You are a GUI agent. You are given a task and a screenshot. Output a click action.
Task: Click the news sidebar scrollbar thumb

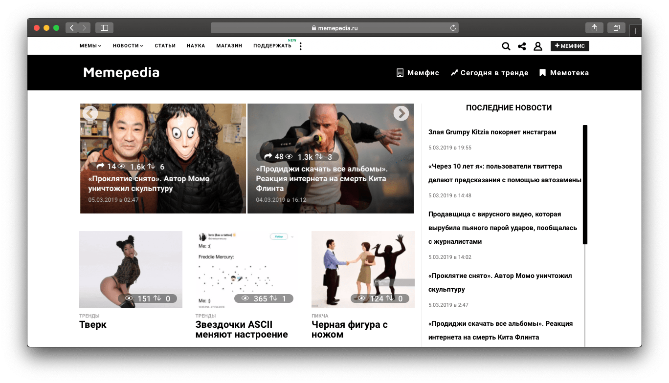(x=585, y=185)
